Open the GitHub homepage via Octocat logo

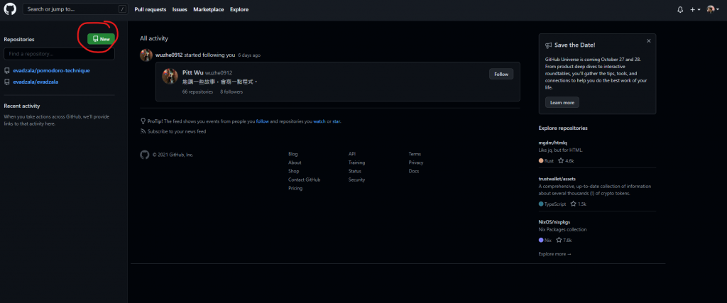10,9
